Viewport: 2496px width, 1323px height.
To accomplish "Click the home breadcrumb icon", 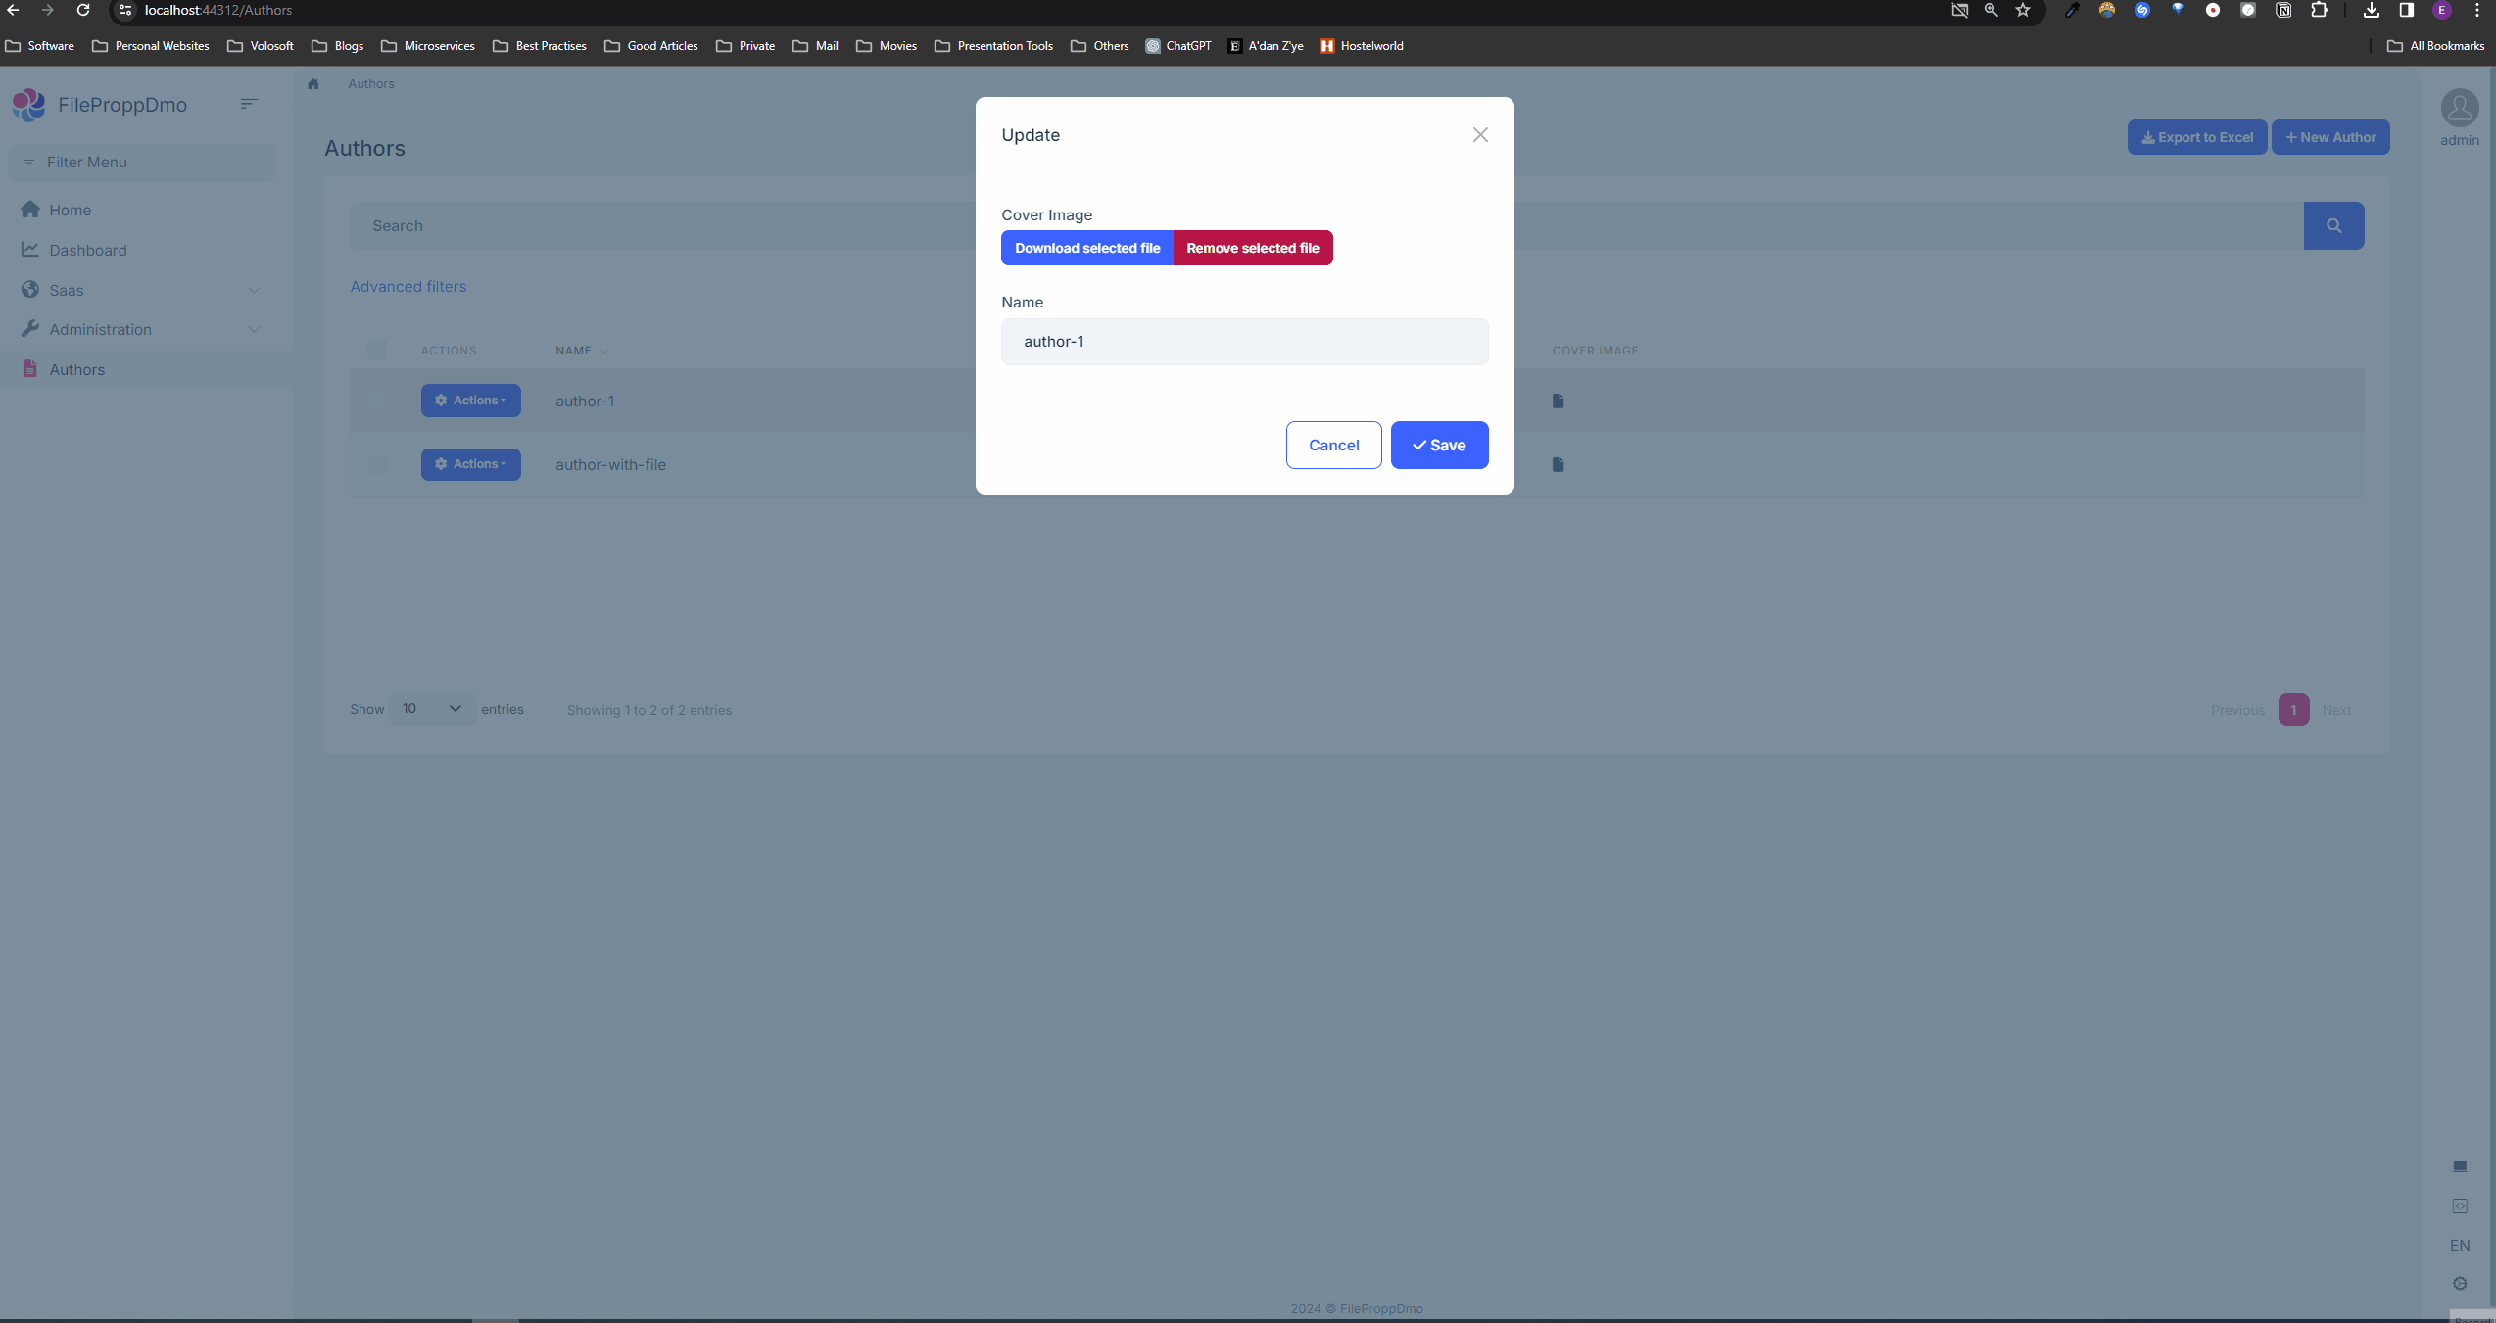I will pos(313,84).
